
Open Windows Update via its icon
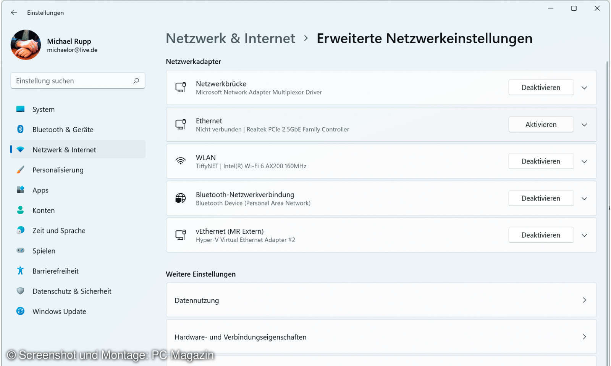click(x=20, y=311)
